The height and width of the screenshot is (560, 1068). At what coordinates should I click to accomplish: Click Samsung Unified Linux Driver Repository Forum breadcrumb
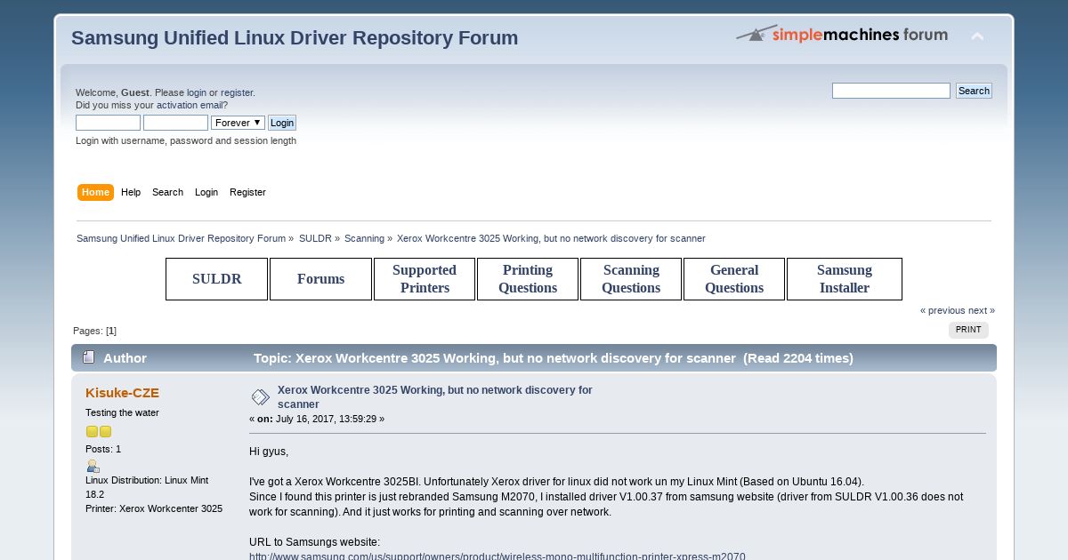pos(181,238)
